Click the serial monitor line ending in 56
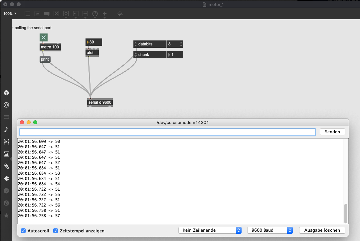The image size is (360, 241). point(39,205)
